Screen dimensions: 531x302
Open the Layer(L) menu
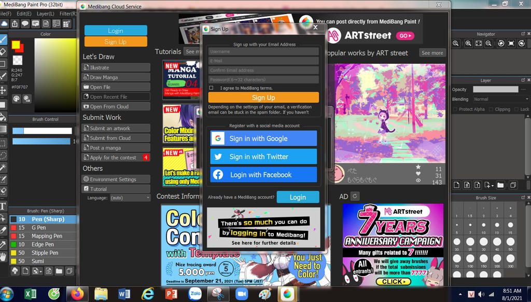46,13
